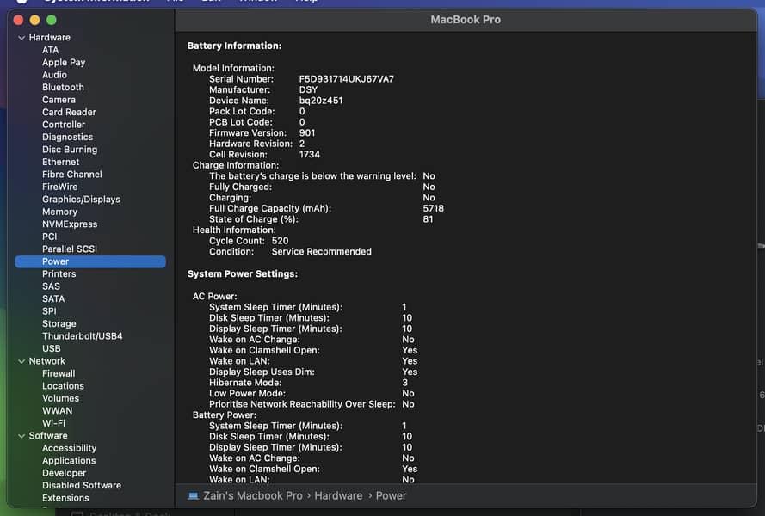This screenshot has height=516, width=765.
Task: Click the red close window button
Action: point(18,20)
